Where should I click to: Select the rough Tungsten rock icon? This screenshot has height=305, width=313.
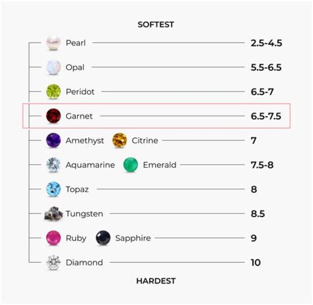pyautogui.click(x=53, y=214)
